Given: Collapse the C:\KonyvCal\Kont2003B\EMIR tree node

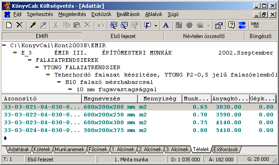Looking at the screenshot, I should coord(4,45).
